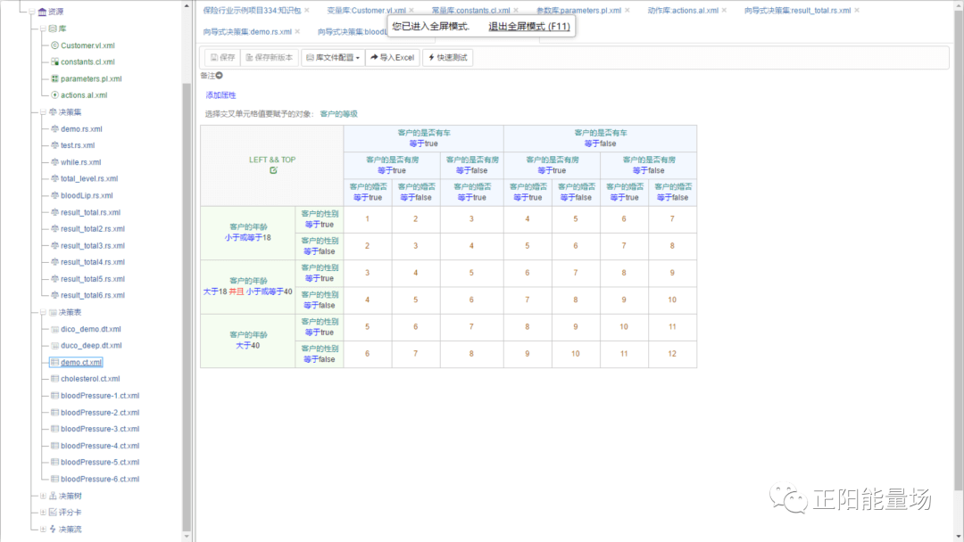Click the bloodLip.rs.xml ruleset icon
Screen dimensions: 964x542
pos(54,195)
